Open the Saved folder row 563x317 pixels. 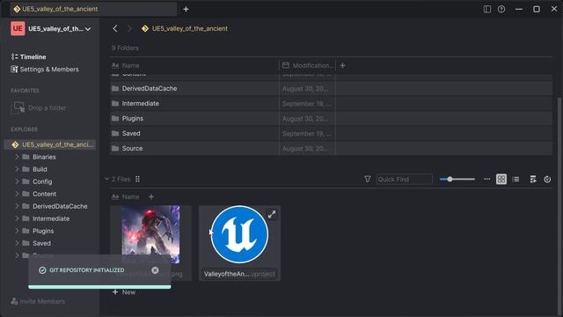point(331,133)
